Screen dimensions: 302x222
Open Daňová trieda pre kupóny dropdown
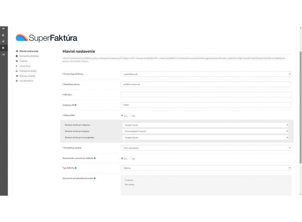tap(205, 131)
